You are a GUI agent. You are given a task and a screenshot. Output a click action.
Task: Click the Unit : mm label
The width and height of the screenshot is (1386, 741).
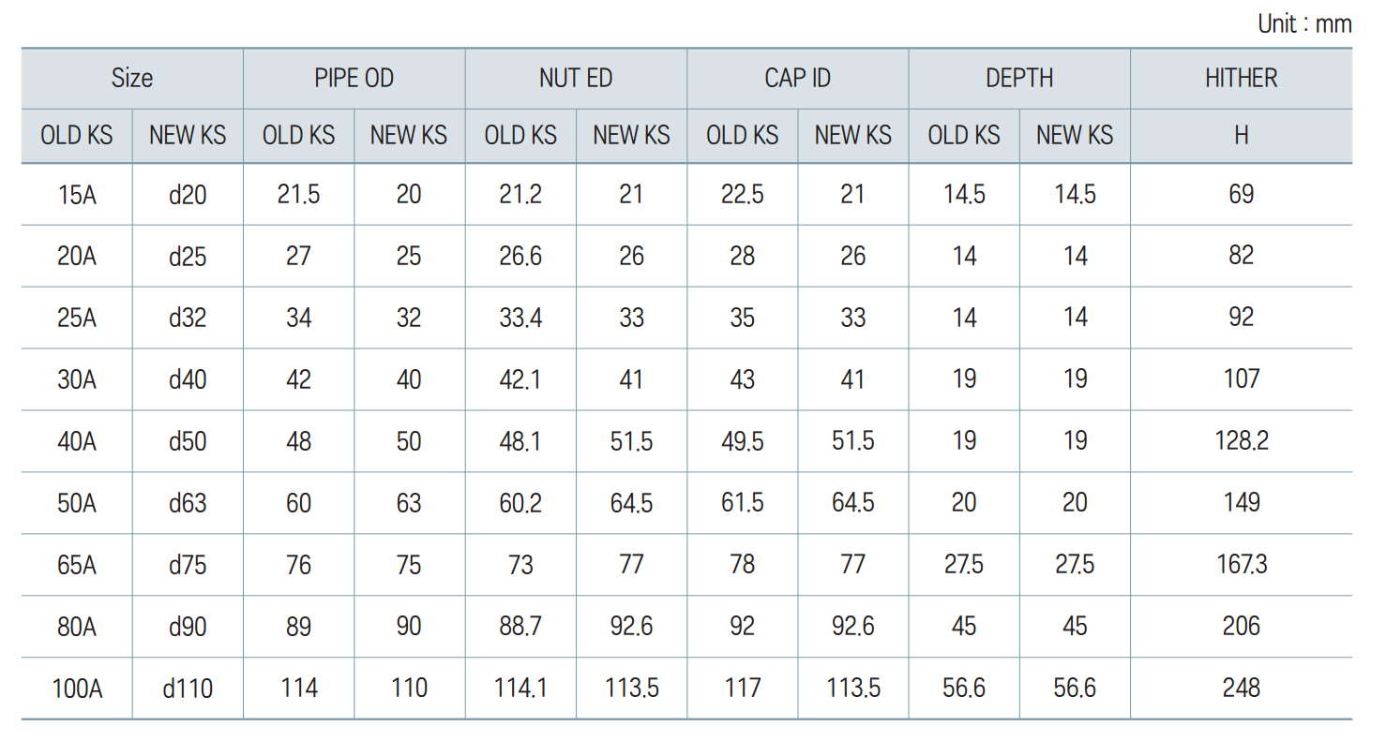click(1304, 24)
